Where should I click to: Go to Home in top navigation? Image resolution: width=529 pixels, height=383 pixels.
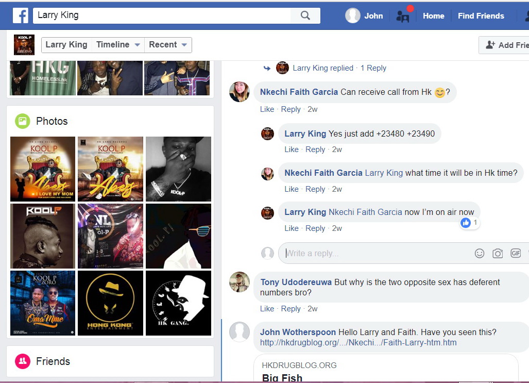(x=433, y=16)
